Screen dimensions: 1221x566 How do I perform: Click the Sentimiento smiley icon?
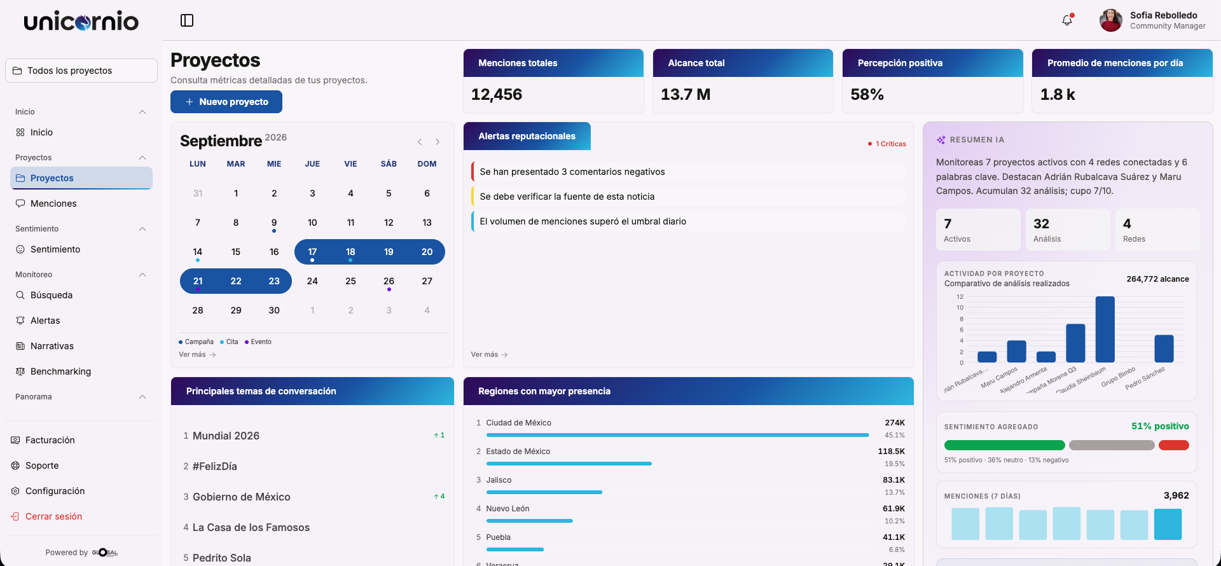(20, 249)
